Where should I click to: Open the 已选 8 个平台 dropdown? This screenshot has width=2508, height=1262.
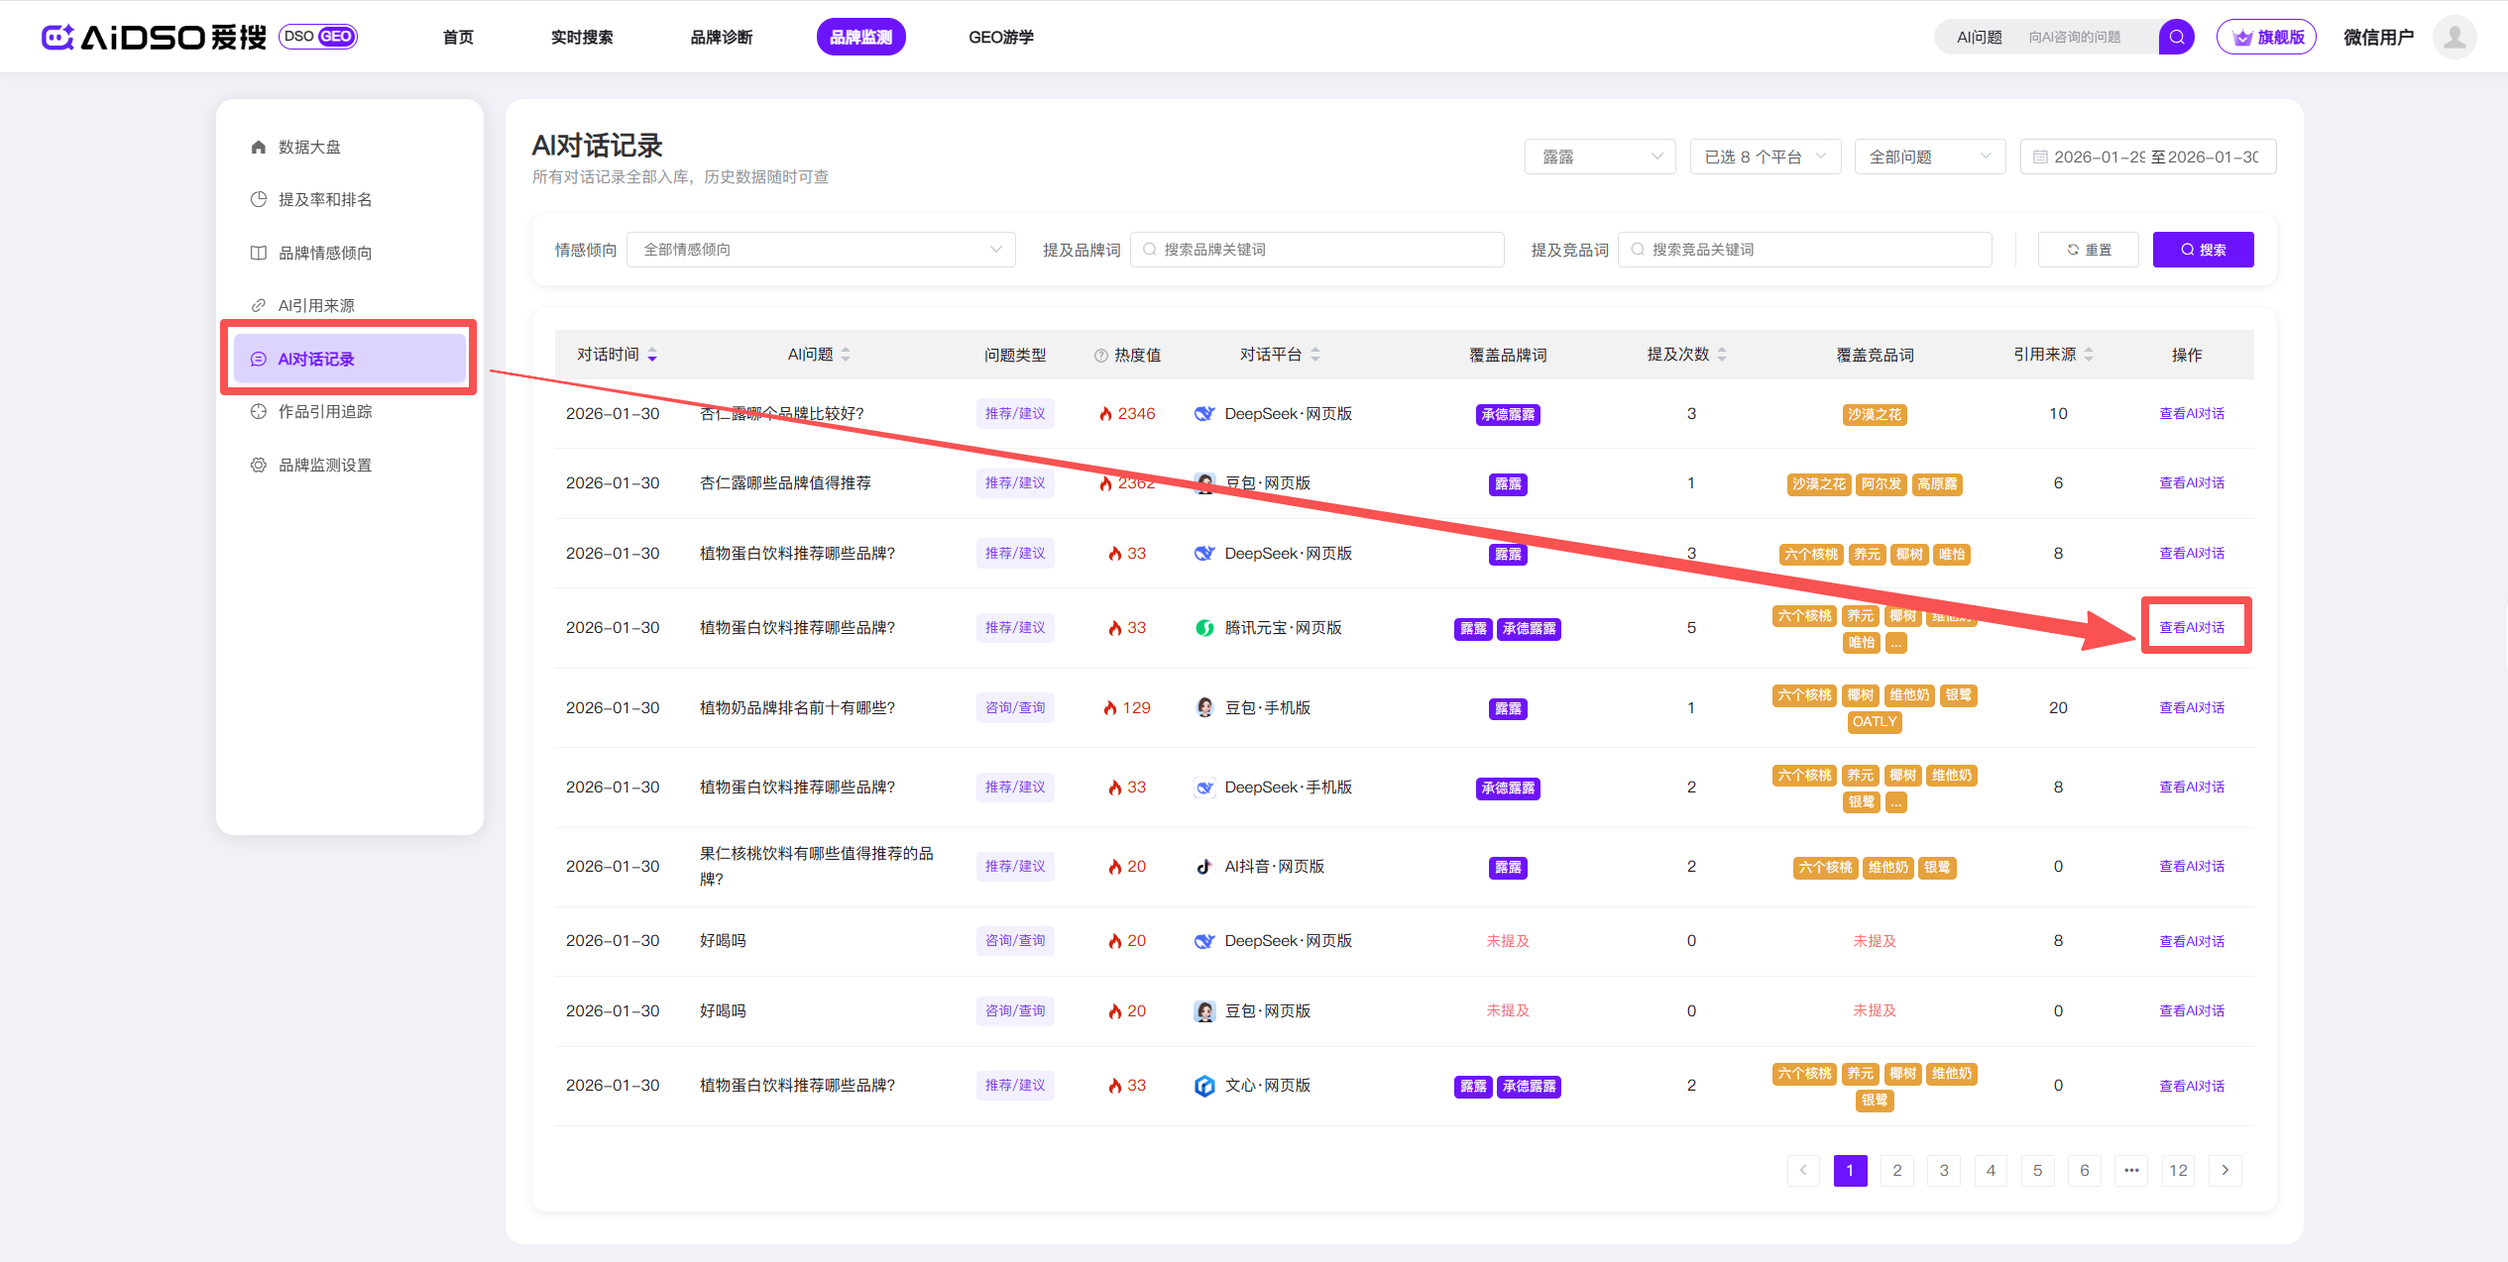(x=1765, y=157)
